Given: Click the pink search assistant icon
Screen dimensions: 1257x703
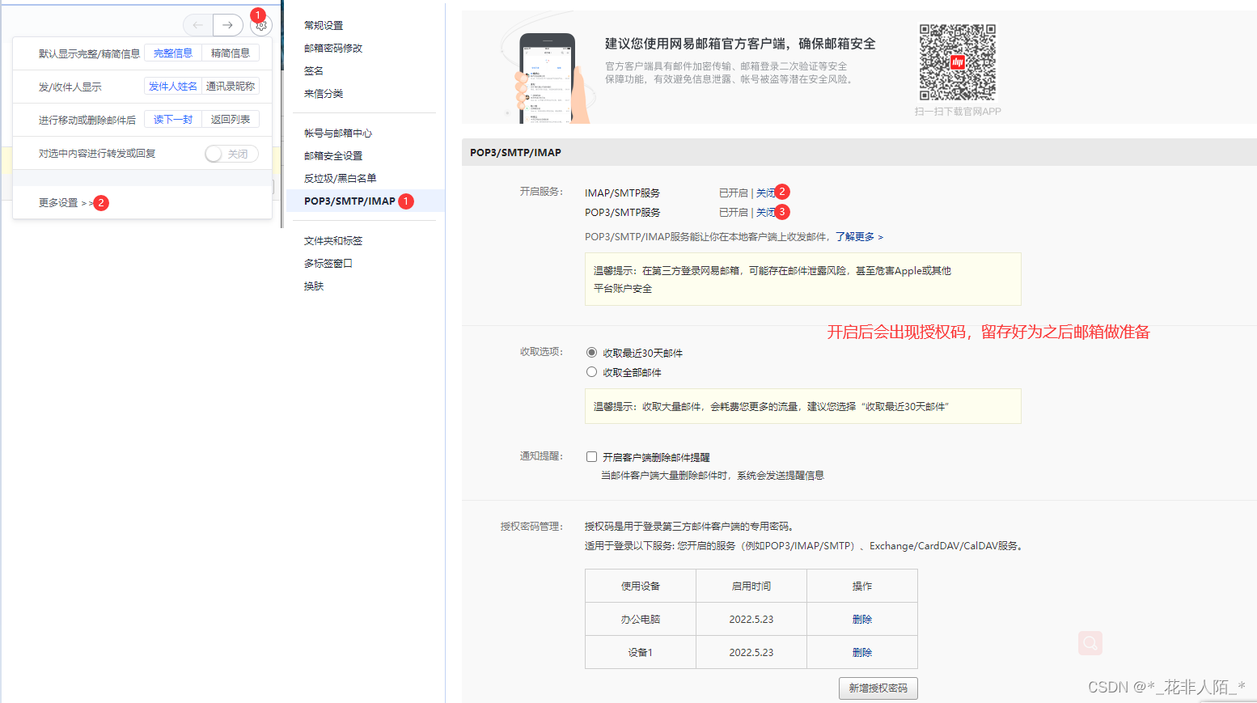Looking at the screenshot, I should 1090,643.
